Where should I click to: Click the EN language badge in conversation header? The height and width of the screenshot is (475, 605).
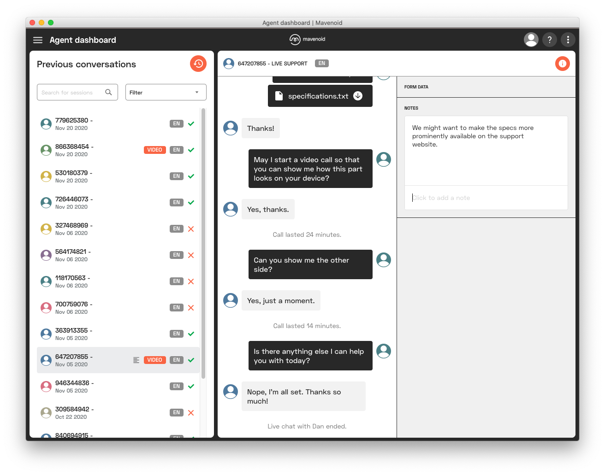point(321,64)
